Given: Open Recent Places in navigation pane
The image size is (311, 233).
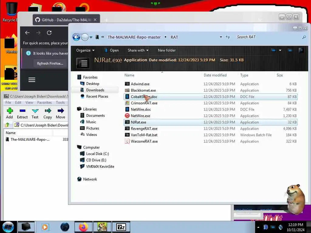Looking at the screenshot, I should click(97, 96).
